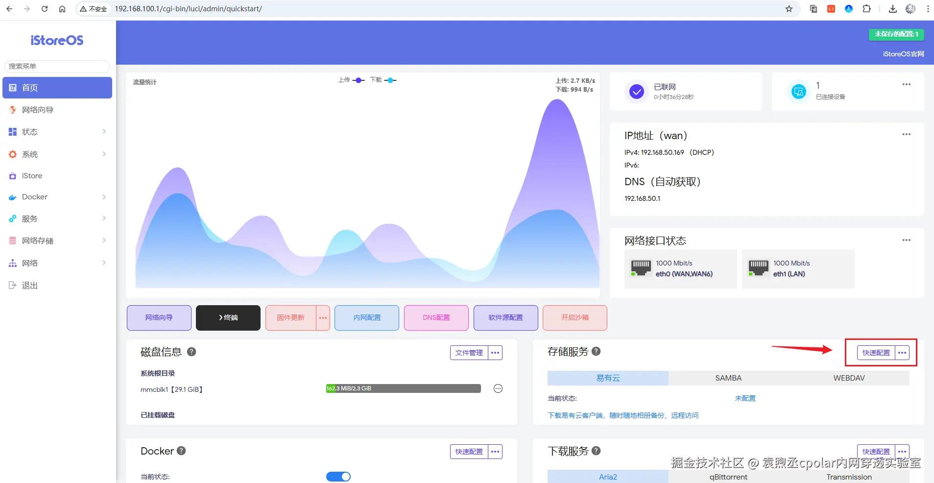
Task: Click the 内网配置 button
Action: (367, 318)
